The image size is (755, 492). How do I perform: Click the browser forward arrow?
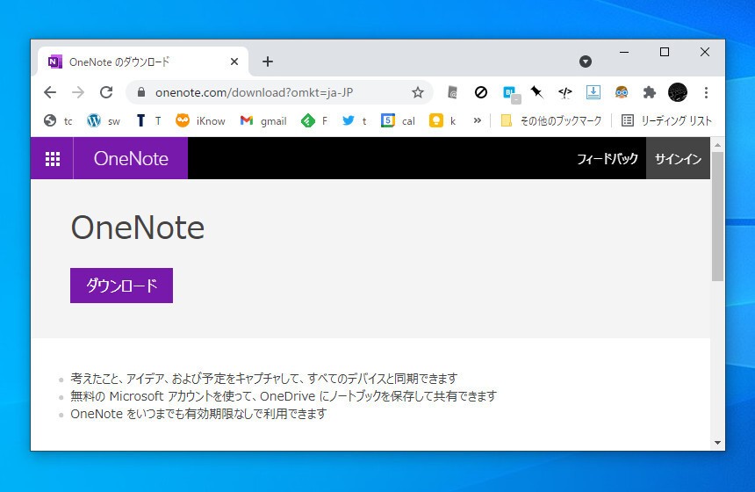click(x=78, y=92)
